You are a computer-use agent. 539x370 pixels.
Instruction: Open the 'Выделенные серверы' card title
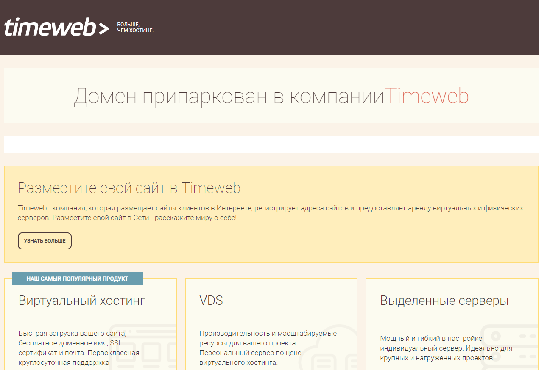click(x=444, y=301)
